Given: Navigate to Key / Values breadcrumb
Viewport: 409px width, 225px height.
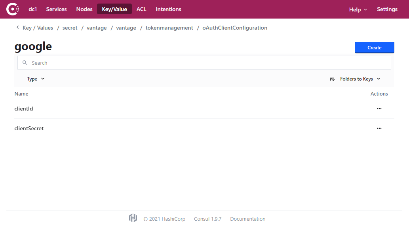Looking at the screenshot, I should pos(38,28).
